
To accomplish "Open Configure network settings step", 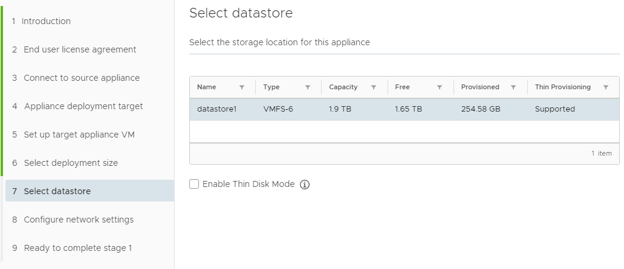I will coord(73,220).
